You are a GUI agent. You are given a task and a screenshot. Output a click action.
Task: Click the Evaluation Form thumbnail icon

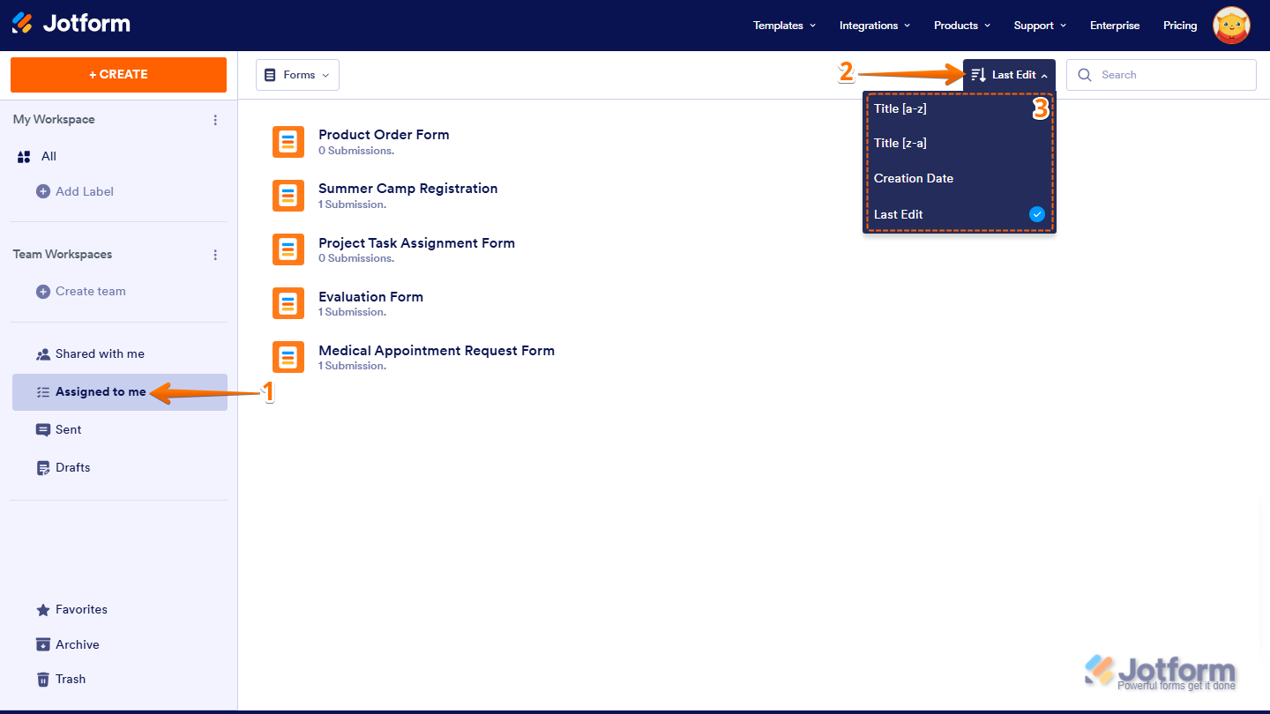pyautogui.click(x=288, y=303)
